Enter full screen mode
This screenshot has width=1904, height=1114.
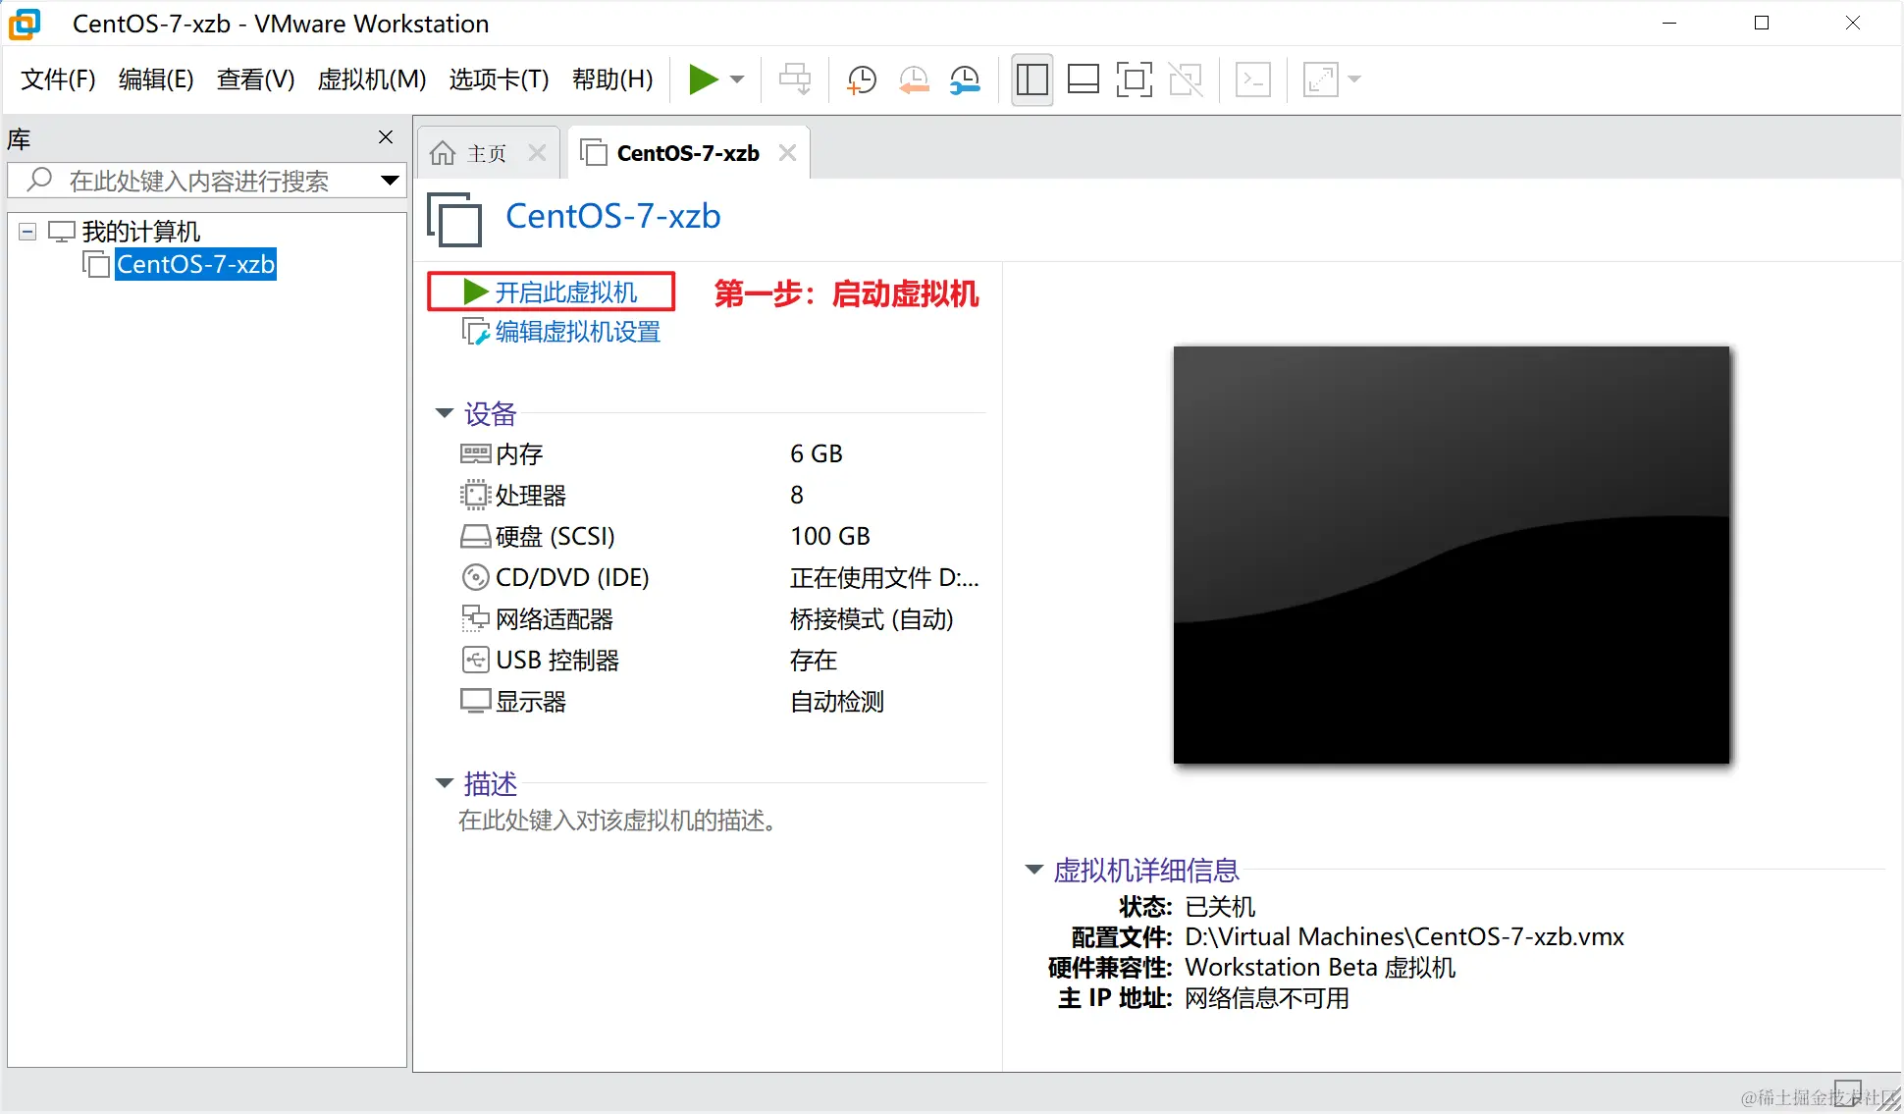point(1134,80)
